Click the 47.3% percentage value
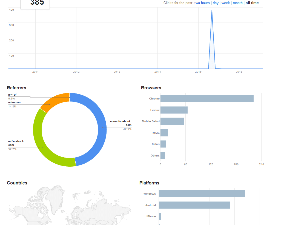Screen dimensions: 284x225 (x=127, y=129)
